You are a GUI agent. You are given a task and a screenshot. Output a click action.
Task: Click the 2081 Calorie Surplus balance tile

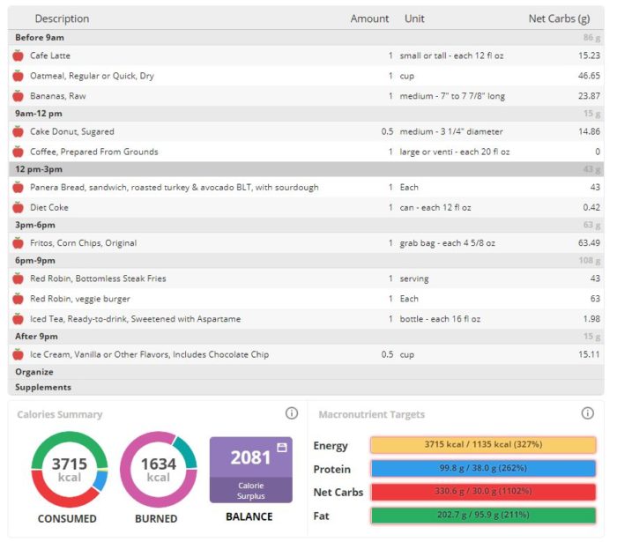coord(251,470)
